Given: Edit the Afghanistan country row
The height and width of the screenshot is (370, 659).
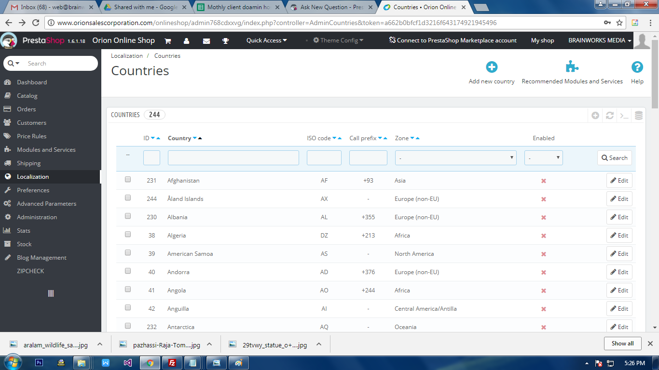Looking at the screenshot, I should [619, 181].
